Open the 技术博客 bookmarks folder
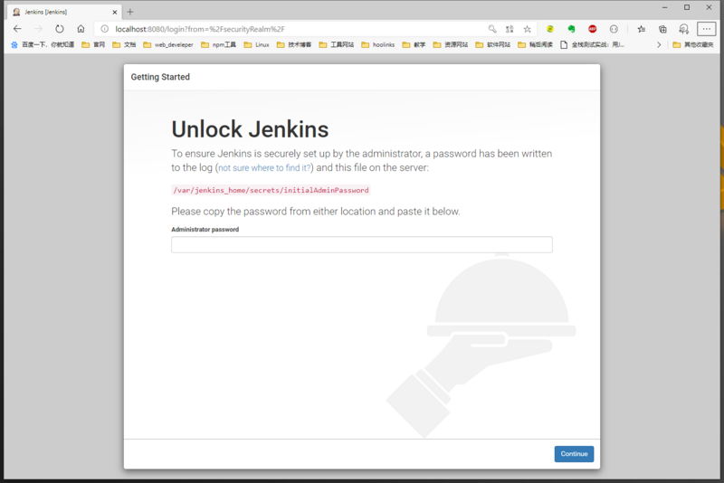 tap(294, 44)
